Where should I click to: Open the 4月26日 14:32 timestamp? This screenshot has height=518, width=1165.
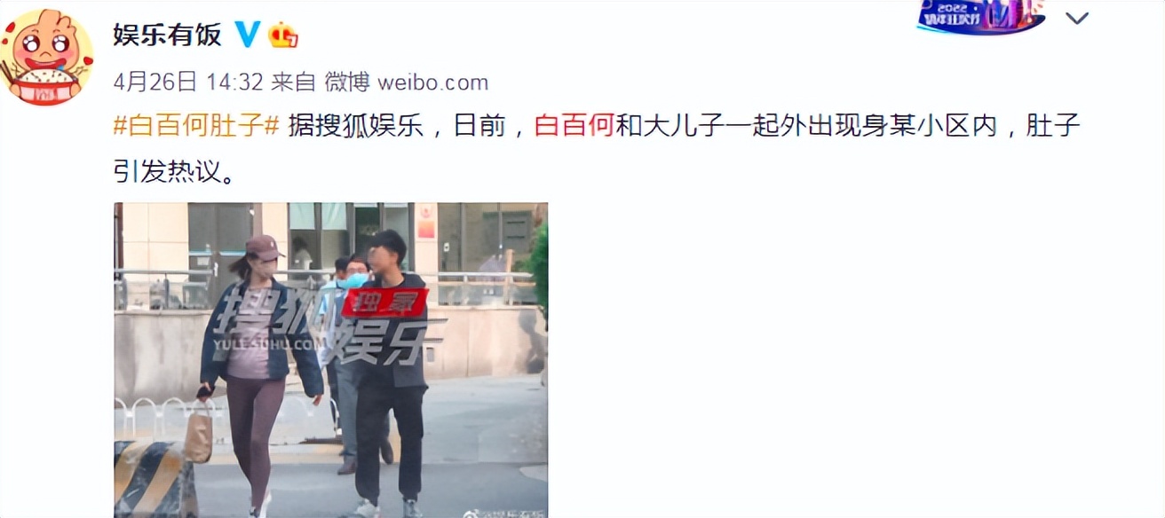(188, 82)
